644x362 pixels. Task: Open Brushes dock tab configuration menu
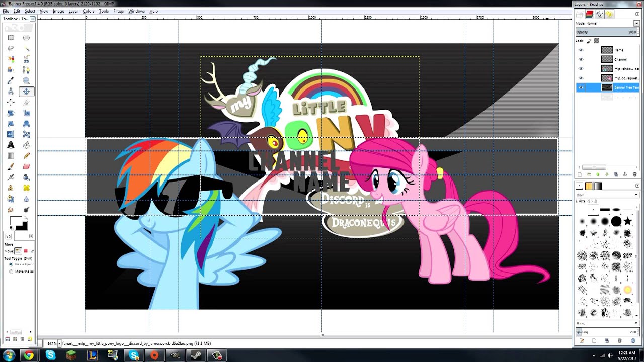pos(637,186)
